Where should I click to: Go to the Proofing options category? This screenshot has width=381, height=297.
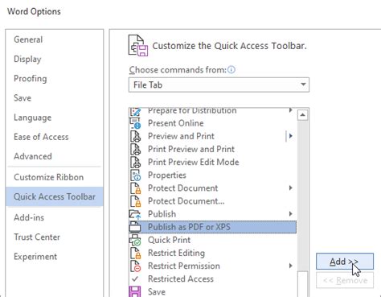click(x=31, y=79)
